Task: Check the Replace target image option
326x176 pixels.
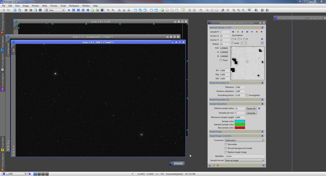Action: coord(226,152)
